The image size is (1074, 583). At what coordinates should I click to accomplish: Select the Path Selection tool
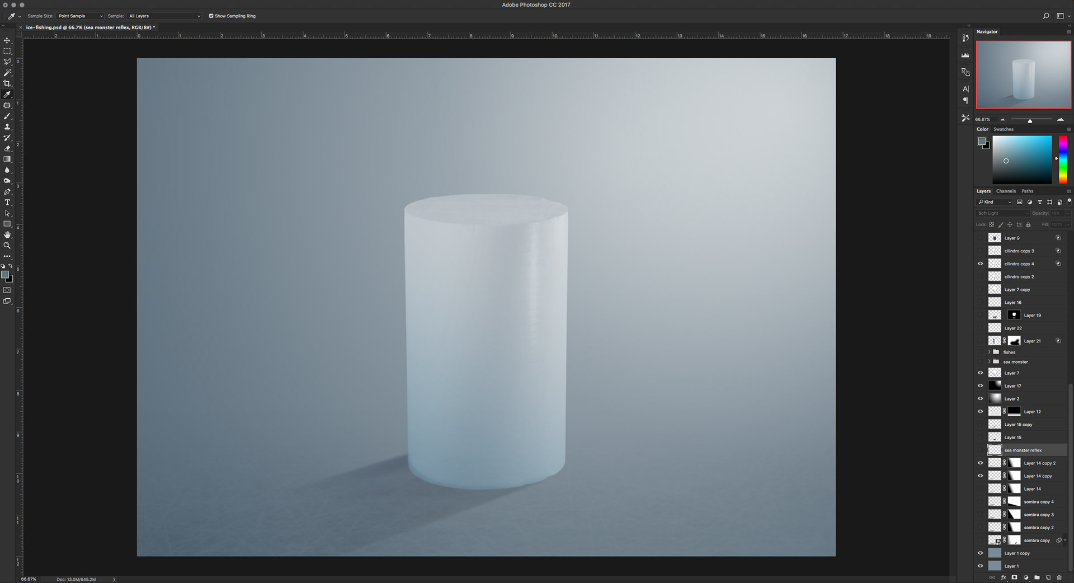click(x=7, y=213)
